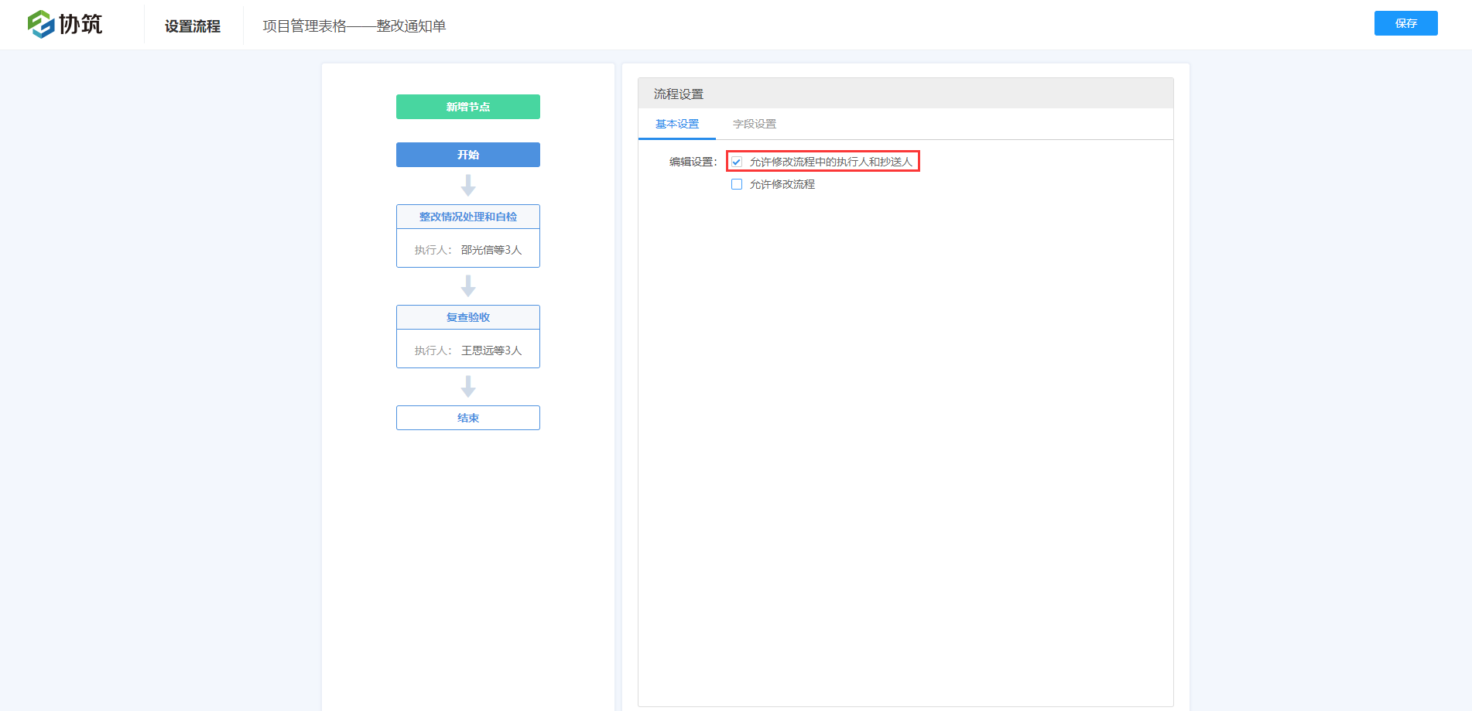Switch to the 字段设置 tab
Screen dimensions: 1472x711
pos(754,124)
